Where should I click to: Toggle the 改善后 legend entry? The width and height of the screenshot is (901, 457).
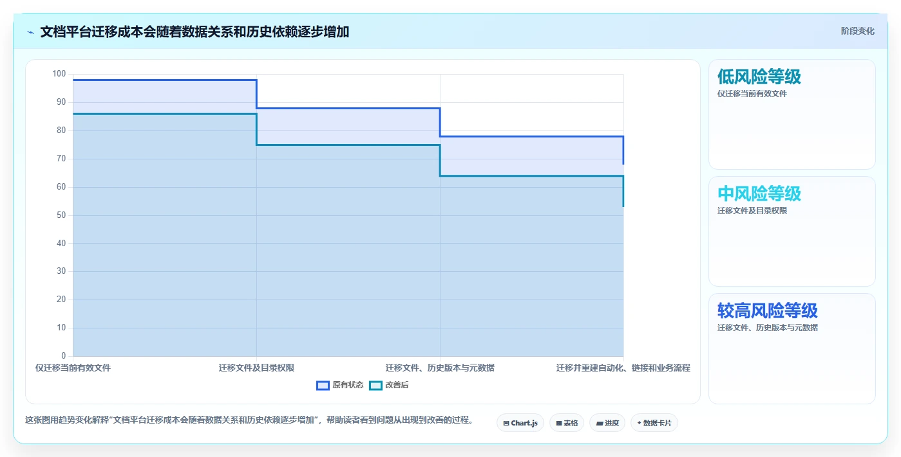tap(389, 385)
